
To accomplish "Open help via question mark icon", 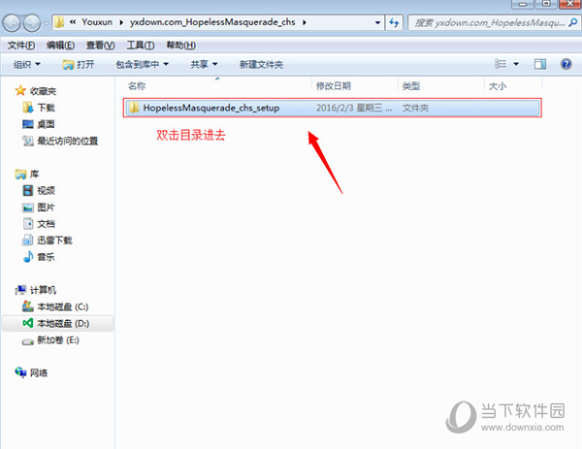I will coord(566,64).
